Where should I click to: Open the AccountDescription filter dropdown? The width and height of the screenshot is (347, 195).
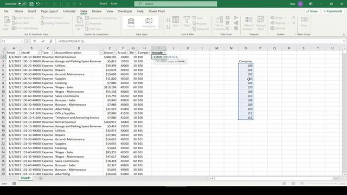[101, 53]
